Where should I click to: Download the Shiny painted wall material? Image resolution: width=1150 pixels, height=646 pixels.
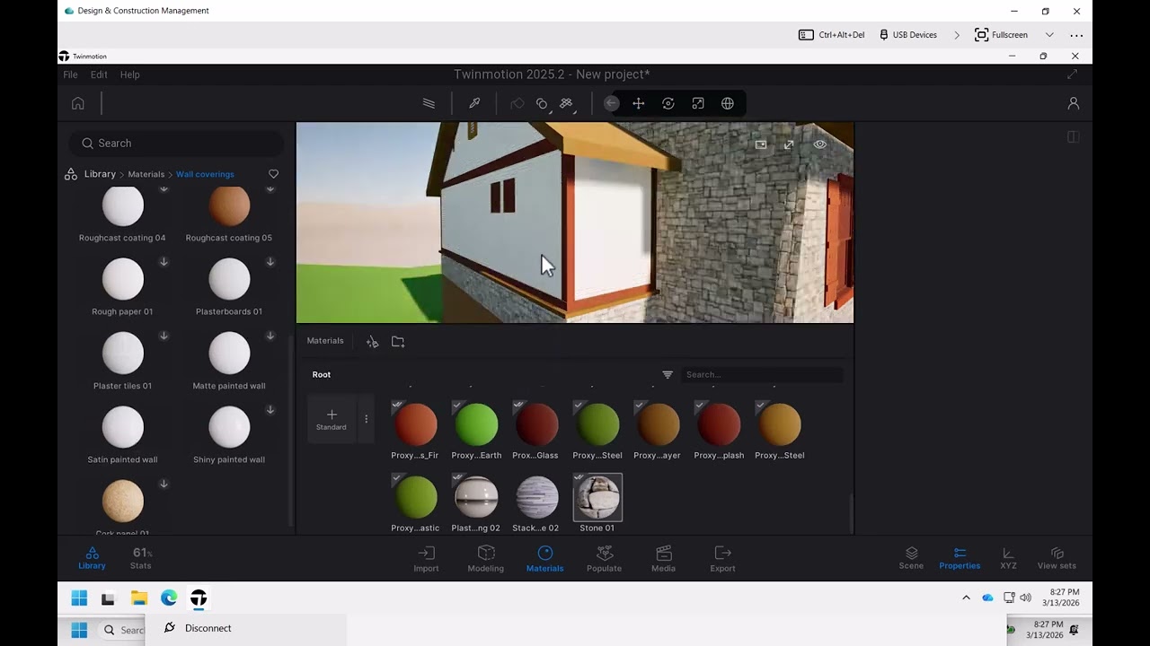[x=270, y=410]
